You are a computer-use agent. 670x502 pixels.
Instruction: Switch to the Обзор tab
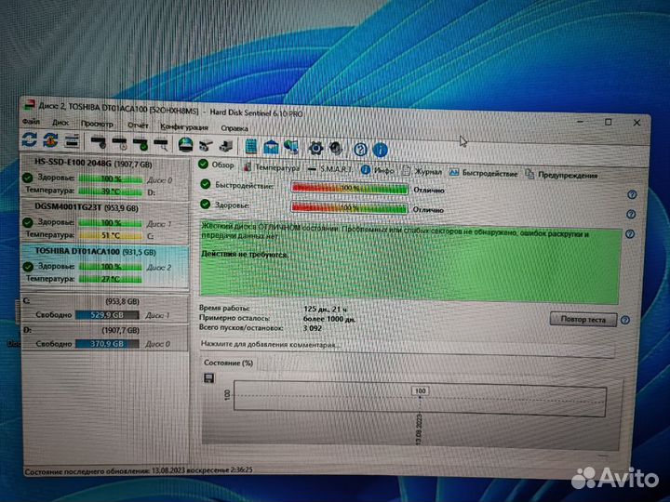pyautogui.click(x=216, y=165)
